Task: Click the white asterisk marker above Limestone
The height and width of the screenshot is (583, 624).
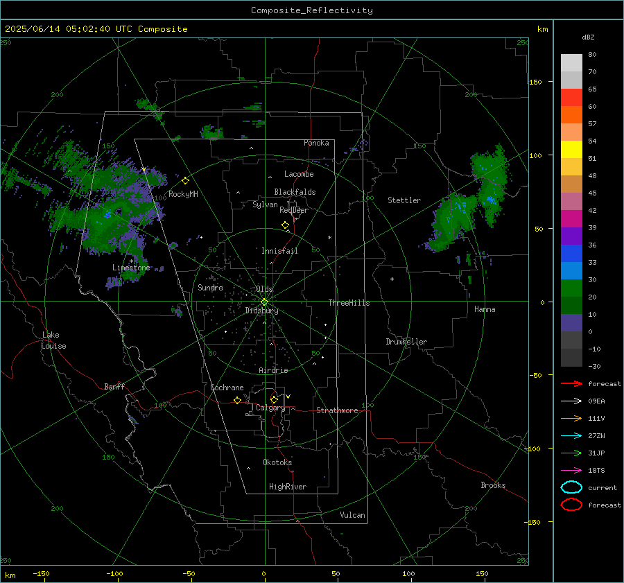Action: [131, 261]
